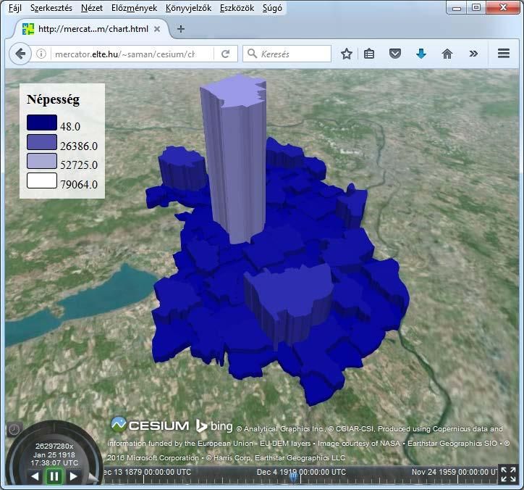Bookmark this page with the star icon
The width and height of the screenshot is (524, 490).
(x=347, y=54)
